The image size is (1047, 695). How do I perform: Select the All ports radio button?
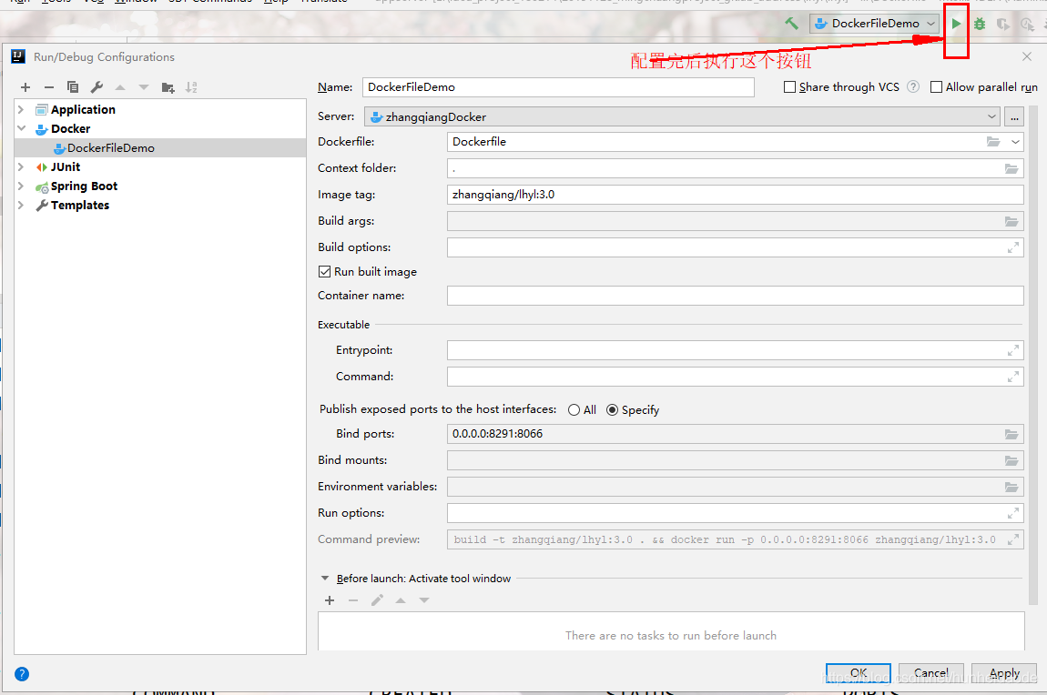click(574, 410)
